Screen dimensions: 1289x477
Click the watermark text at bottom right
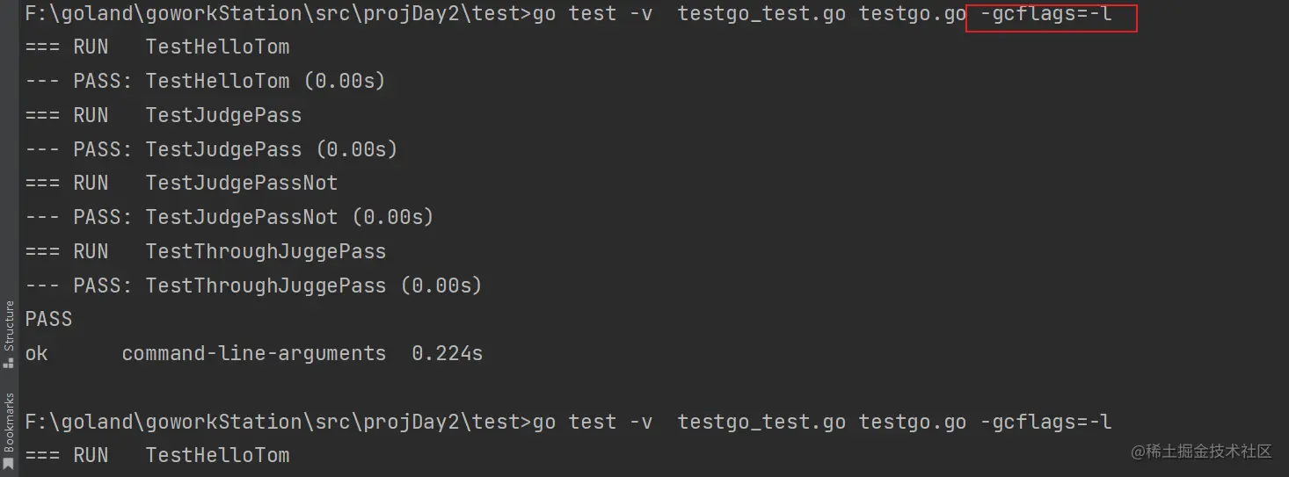pyautogui.click(x=1201, y=452)
